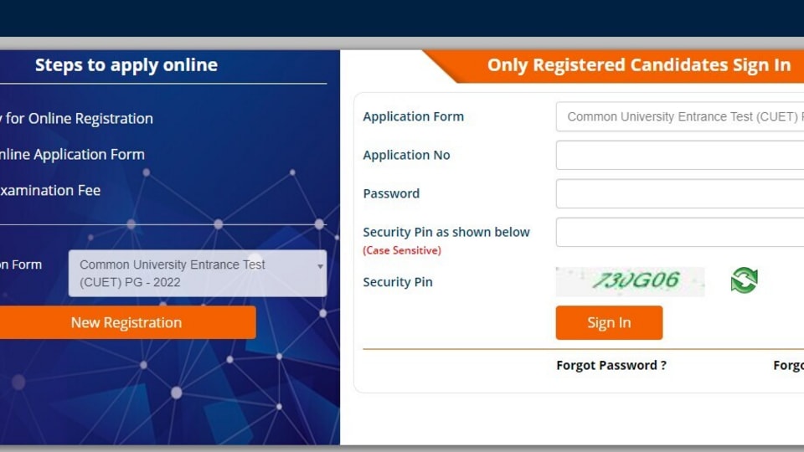Focus the Application No input field
The height and width of the screenshot is (452, 804).
(680, 156)
